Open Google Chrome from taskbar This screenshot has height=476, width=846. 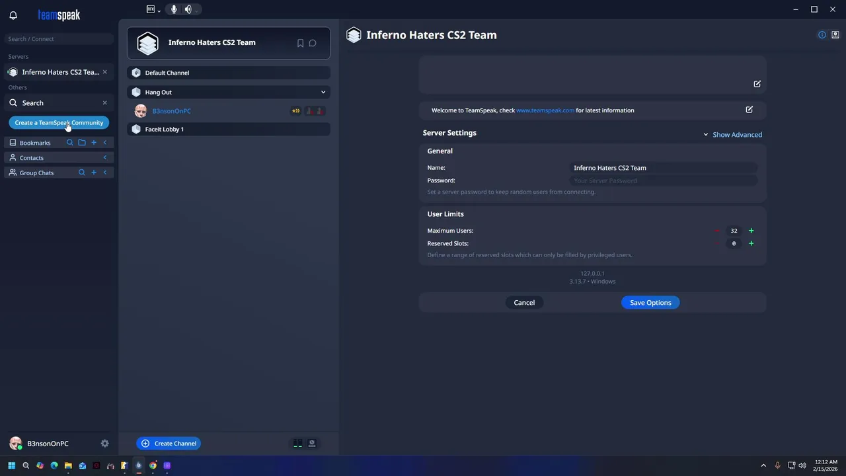[x=153, y=465]
